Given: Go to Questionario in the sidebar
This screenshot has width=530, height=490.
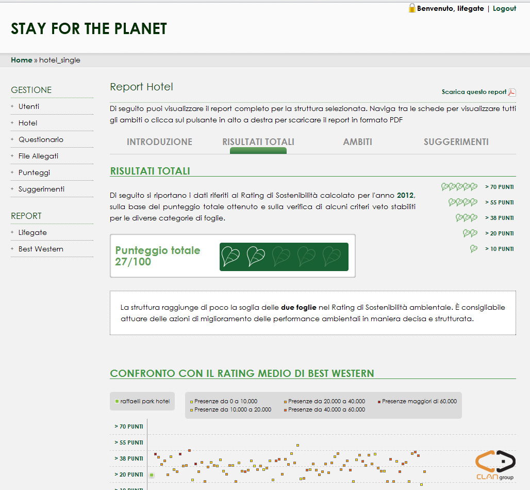Looking at the screenshot, I should pyautogui.click(x=41, y=139).
